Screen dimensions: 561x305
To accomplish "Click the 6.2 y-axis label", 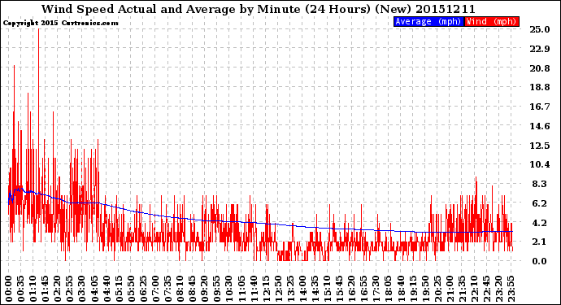I will 540,203.
